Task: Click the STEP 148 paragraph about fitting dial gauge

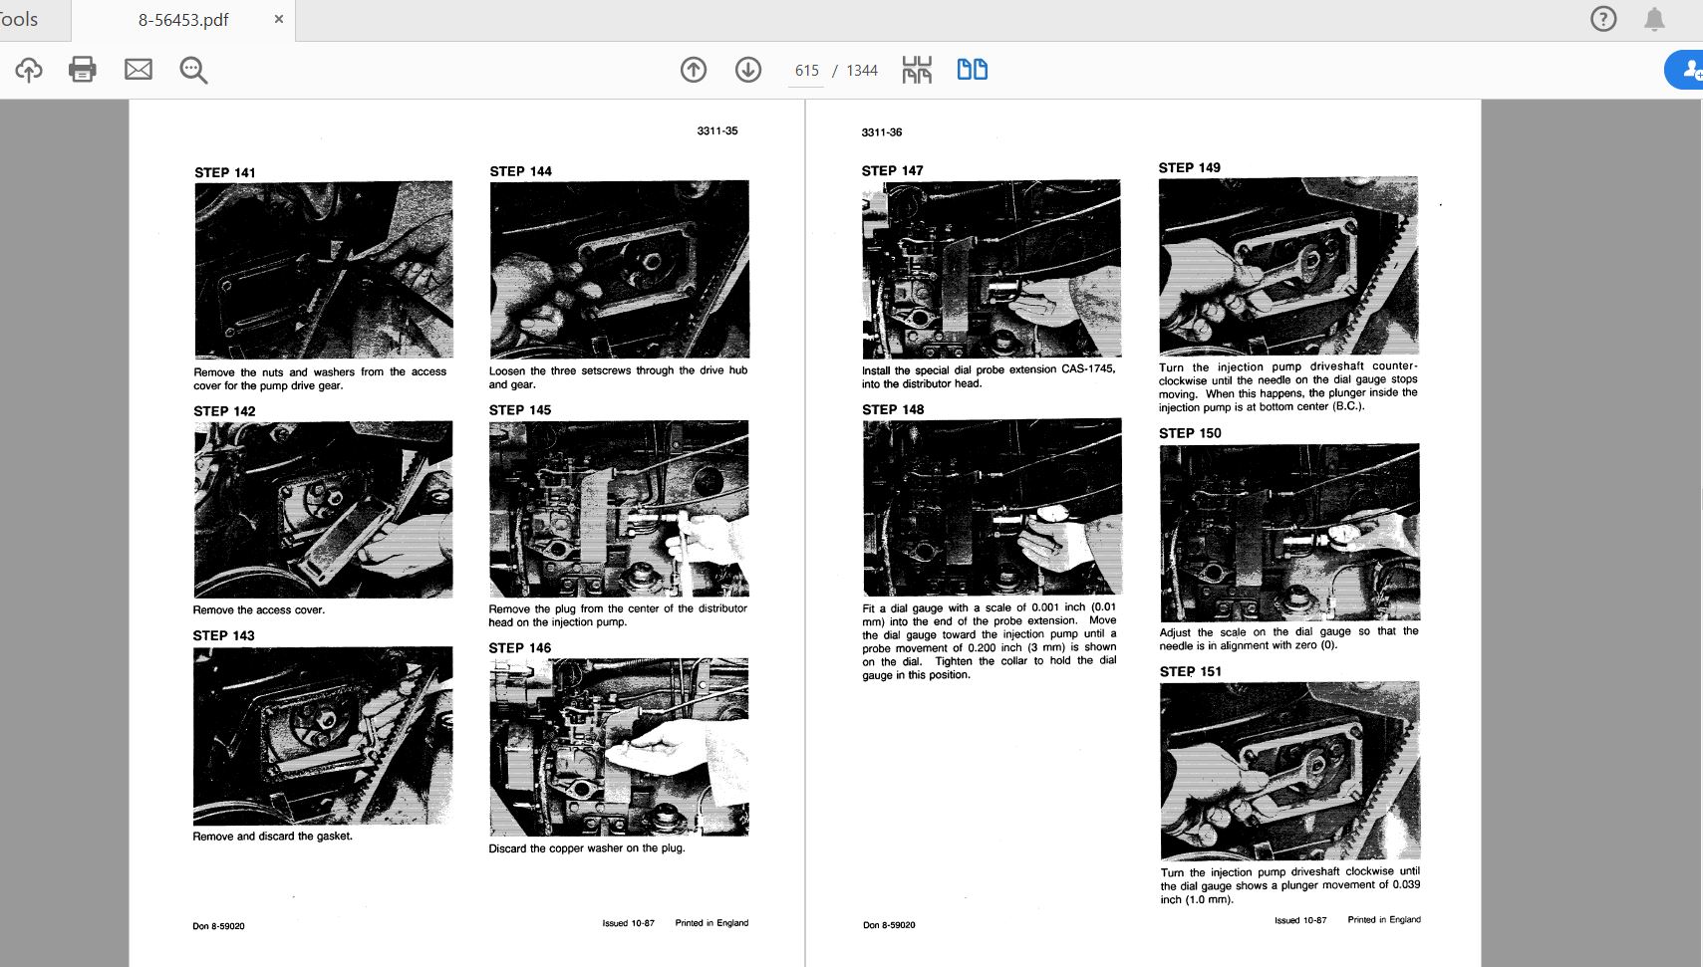Action: coord(990,640)
